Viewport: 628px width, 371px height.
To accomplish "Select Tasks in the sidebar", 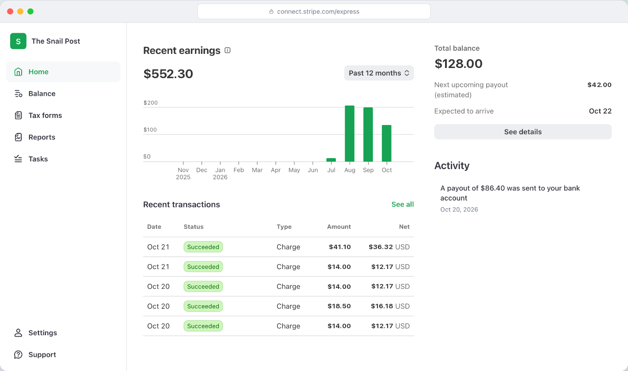I will [63, 159].
